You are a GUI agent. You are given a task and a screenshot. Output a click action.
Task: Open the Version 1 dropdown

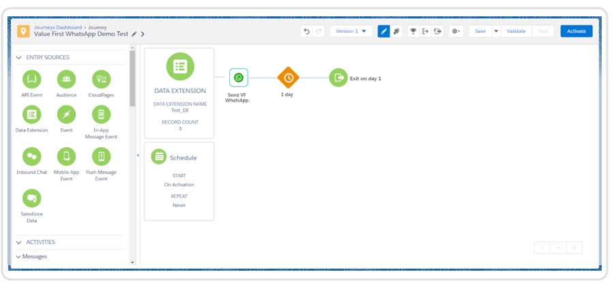click(351, 31)
